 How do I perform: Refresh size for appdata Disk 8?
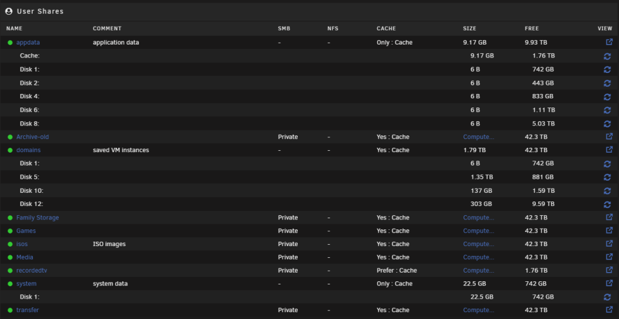point(607,124)
